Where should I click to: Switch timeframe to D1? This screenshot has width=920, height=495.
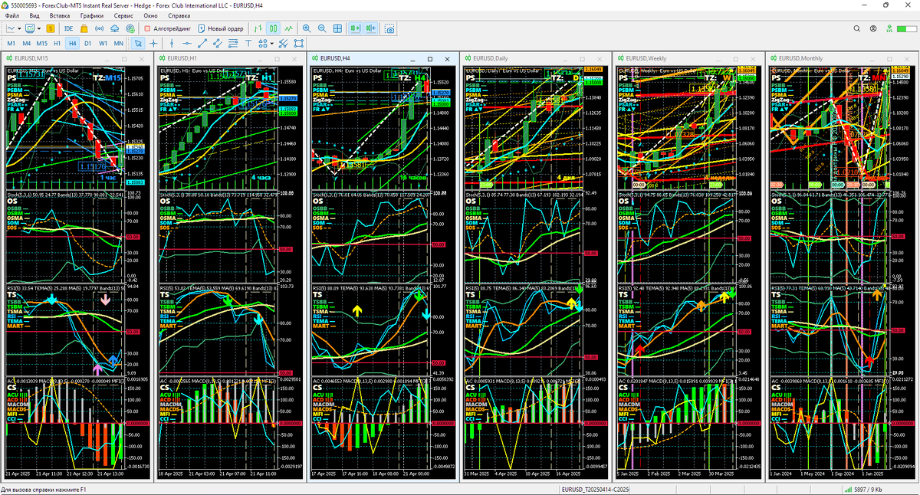pyautogui.click(x=87, y=44)
